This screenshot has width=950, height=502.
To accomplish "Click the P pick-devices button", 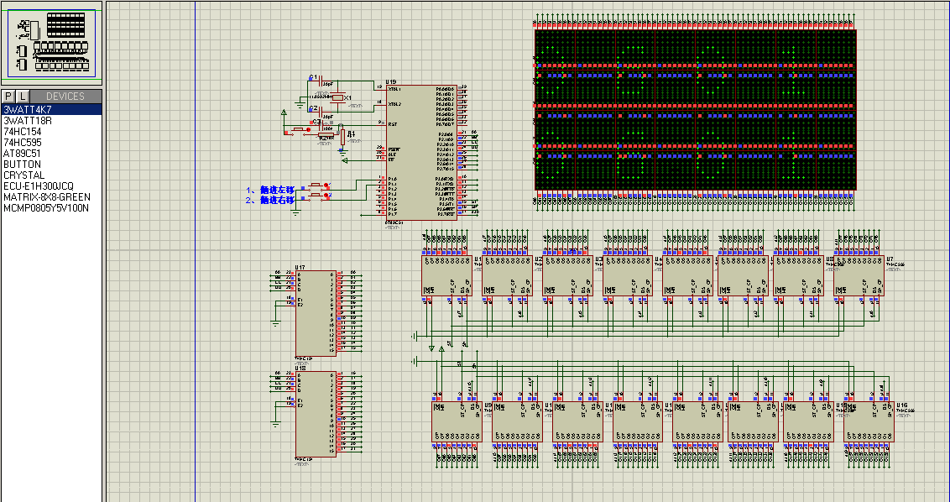I will (x=8, y=97).
